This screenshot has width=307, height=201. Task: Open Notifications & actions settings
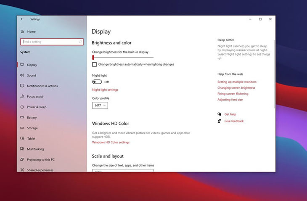(x=42, y=86)
